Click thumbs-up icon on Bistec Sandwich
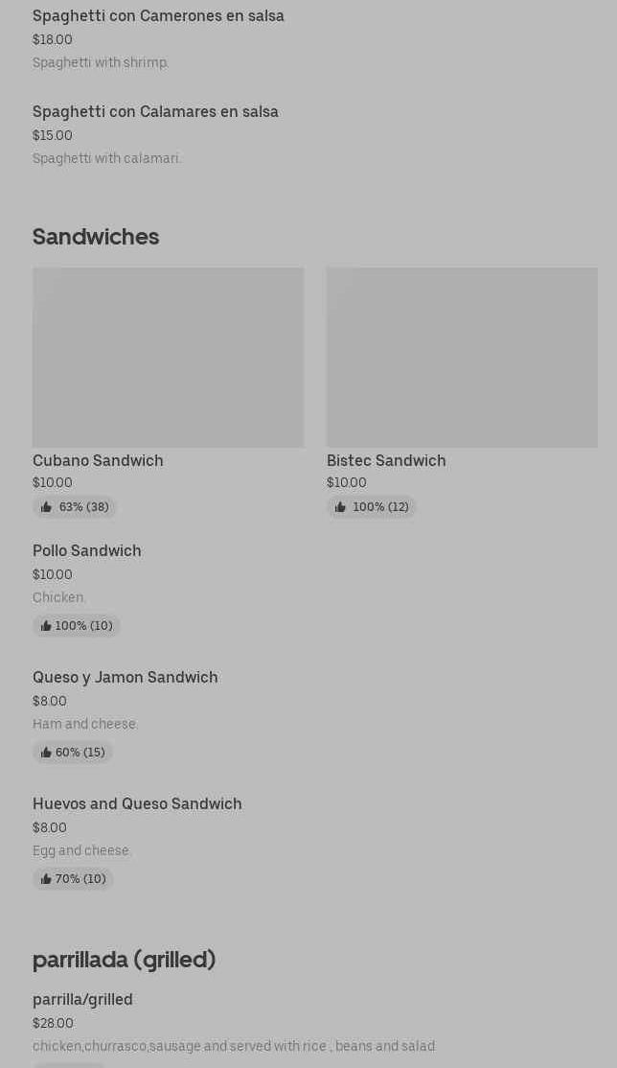 (340, 507)
